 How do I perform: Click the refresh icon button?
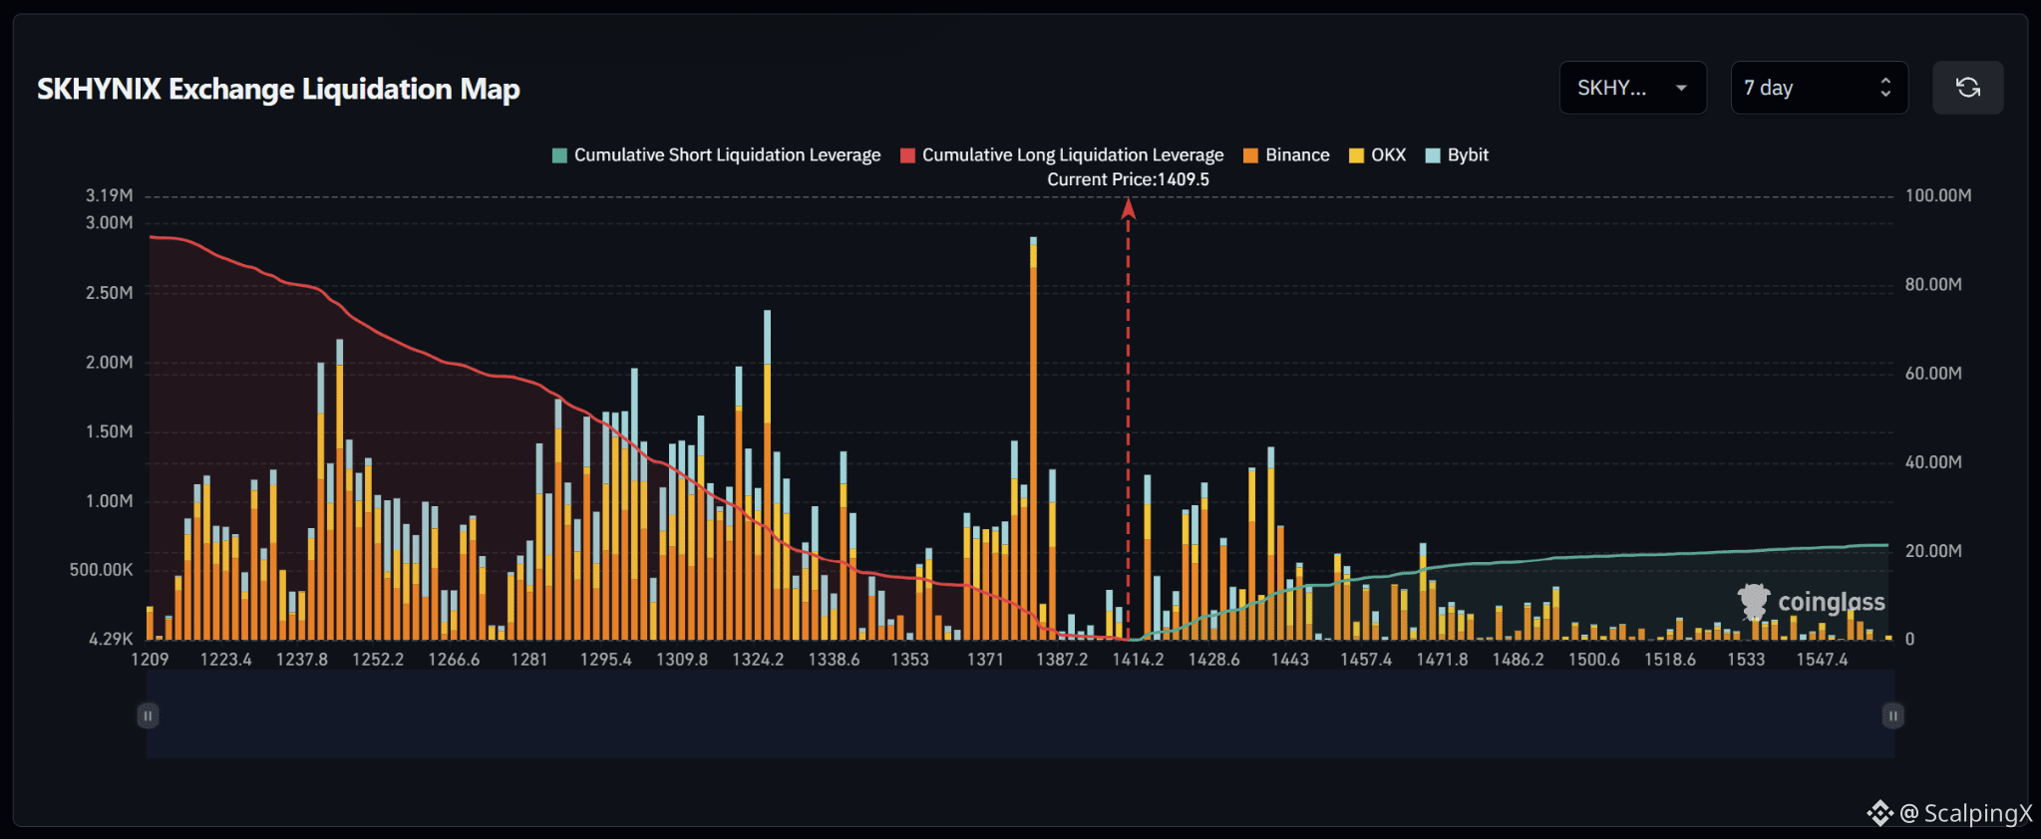(1967, 88)
